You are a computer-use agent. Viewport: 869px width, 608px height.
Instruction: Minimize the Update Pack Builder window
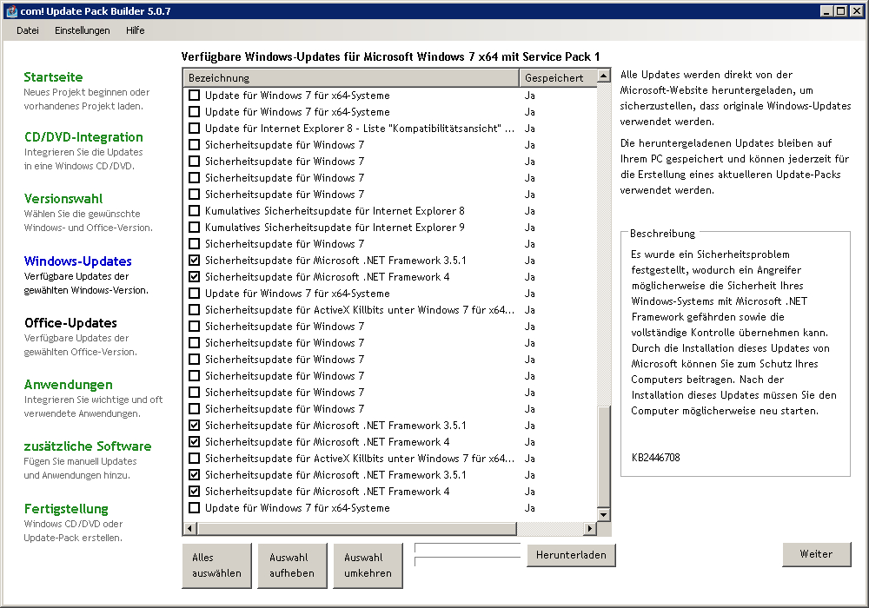826,10
